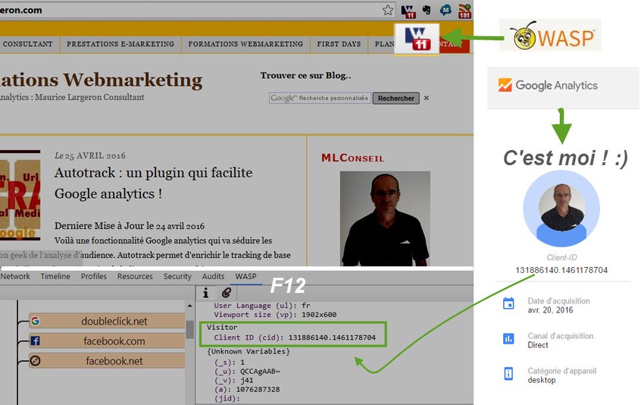644x405 pixels.
Task: Switch to Timeline devtools tab
Action: [55, 276]
